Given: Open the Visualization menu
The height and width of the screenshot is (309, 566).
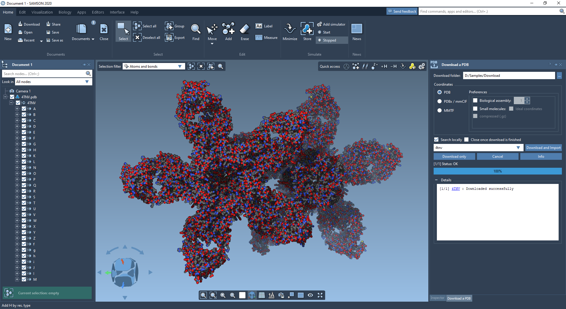Looking at the screenshot, I should tap(42, 12).
